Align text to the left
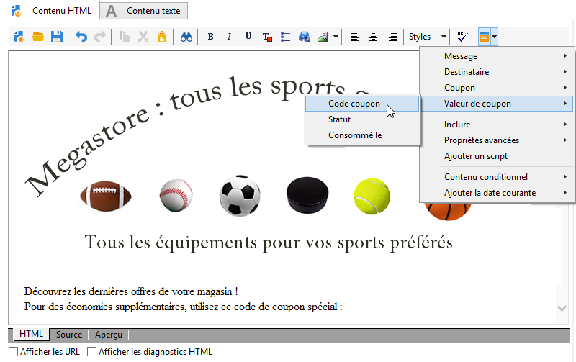The image size is (576, 362). 355,37
